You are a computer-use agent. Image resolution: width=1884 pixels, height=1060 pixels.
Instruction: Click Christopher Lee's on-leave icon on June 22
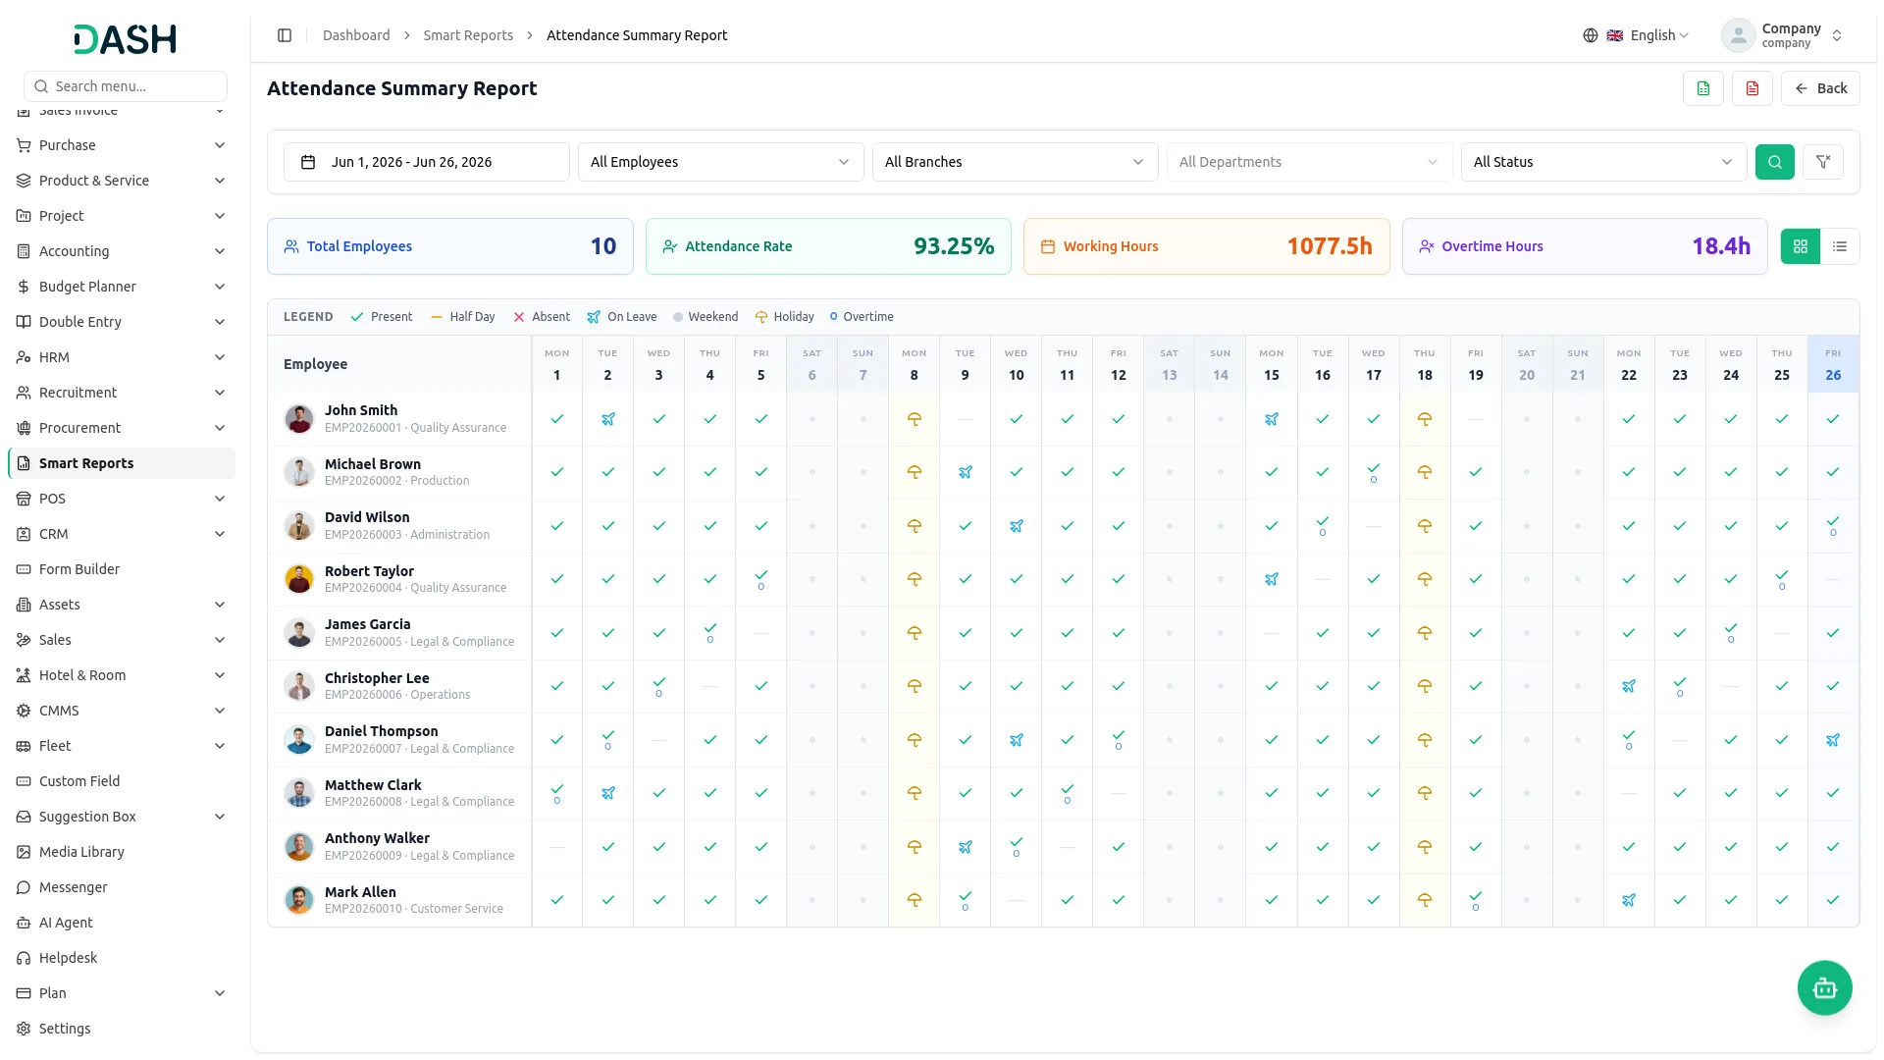tap(1629, 686)
